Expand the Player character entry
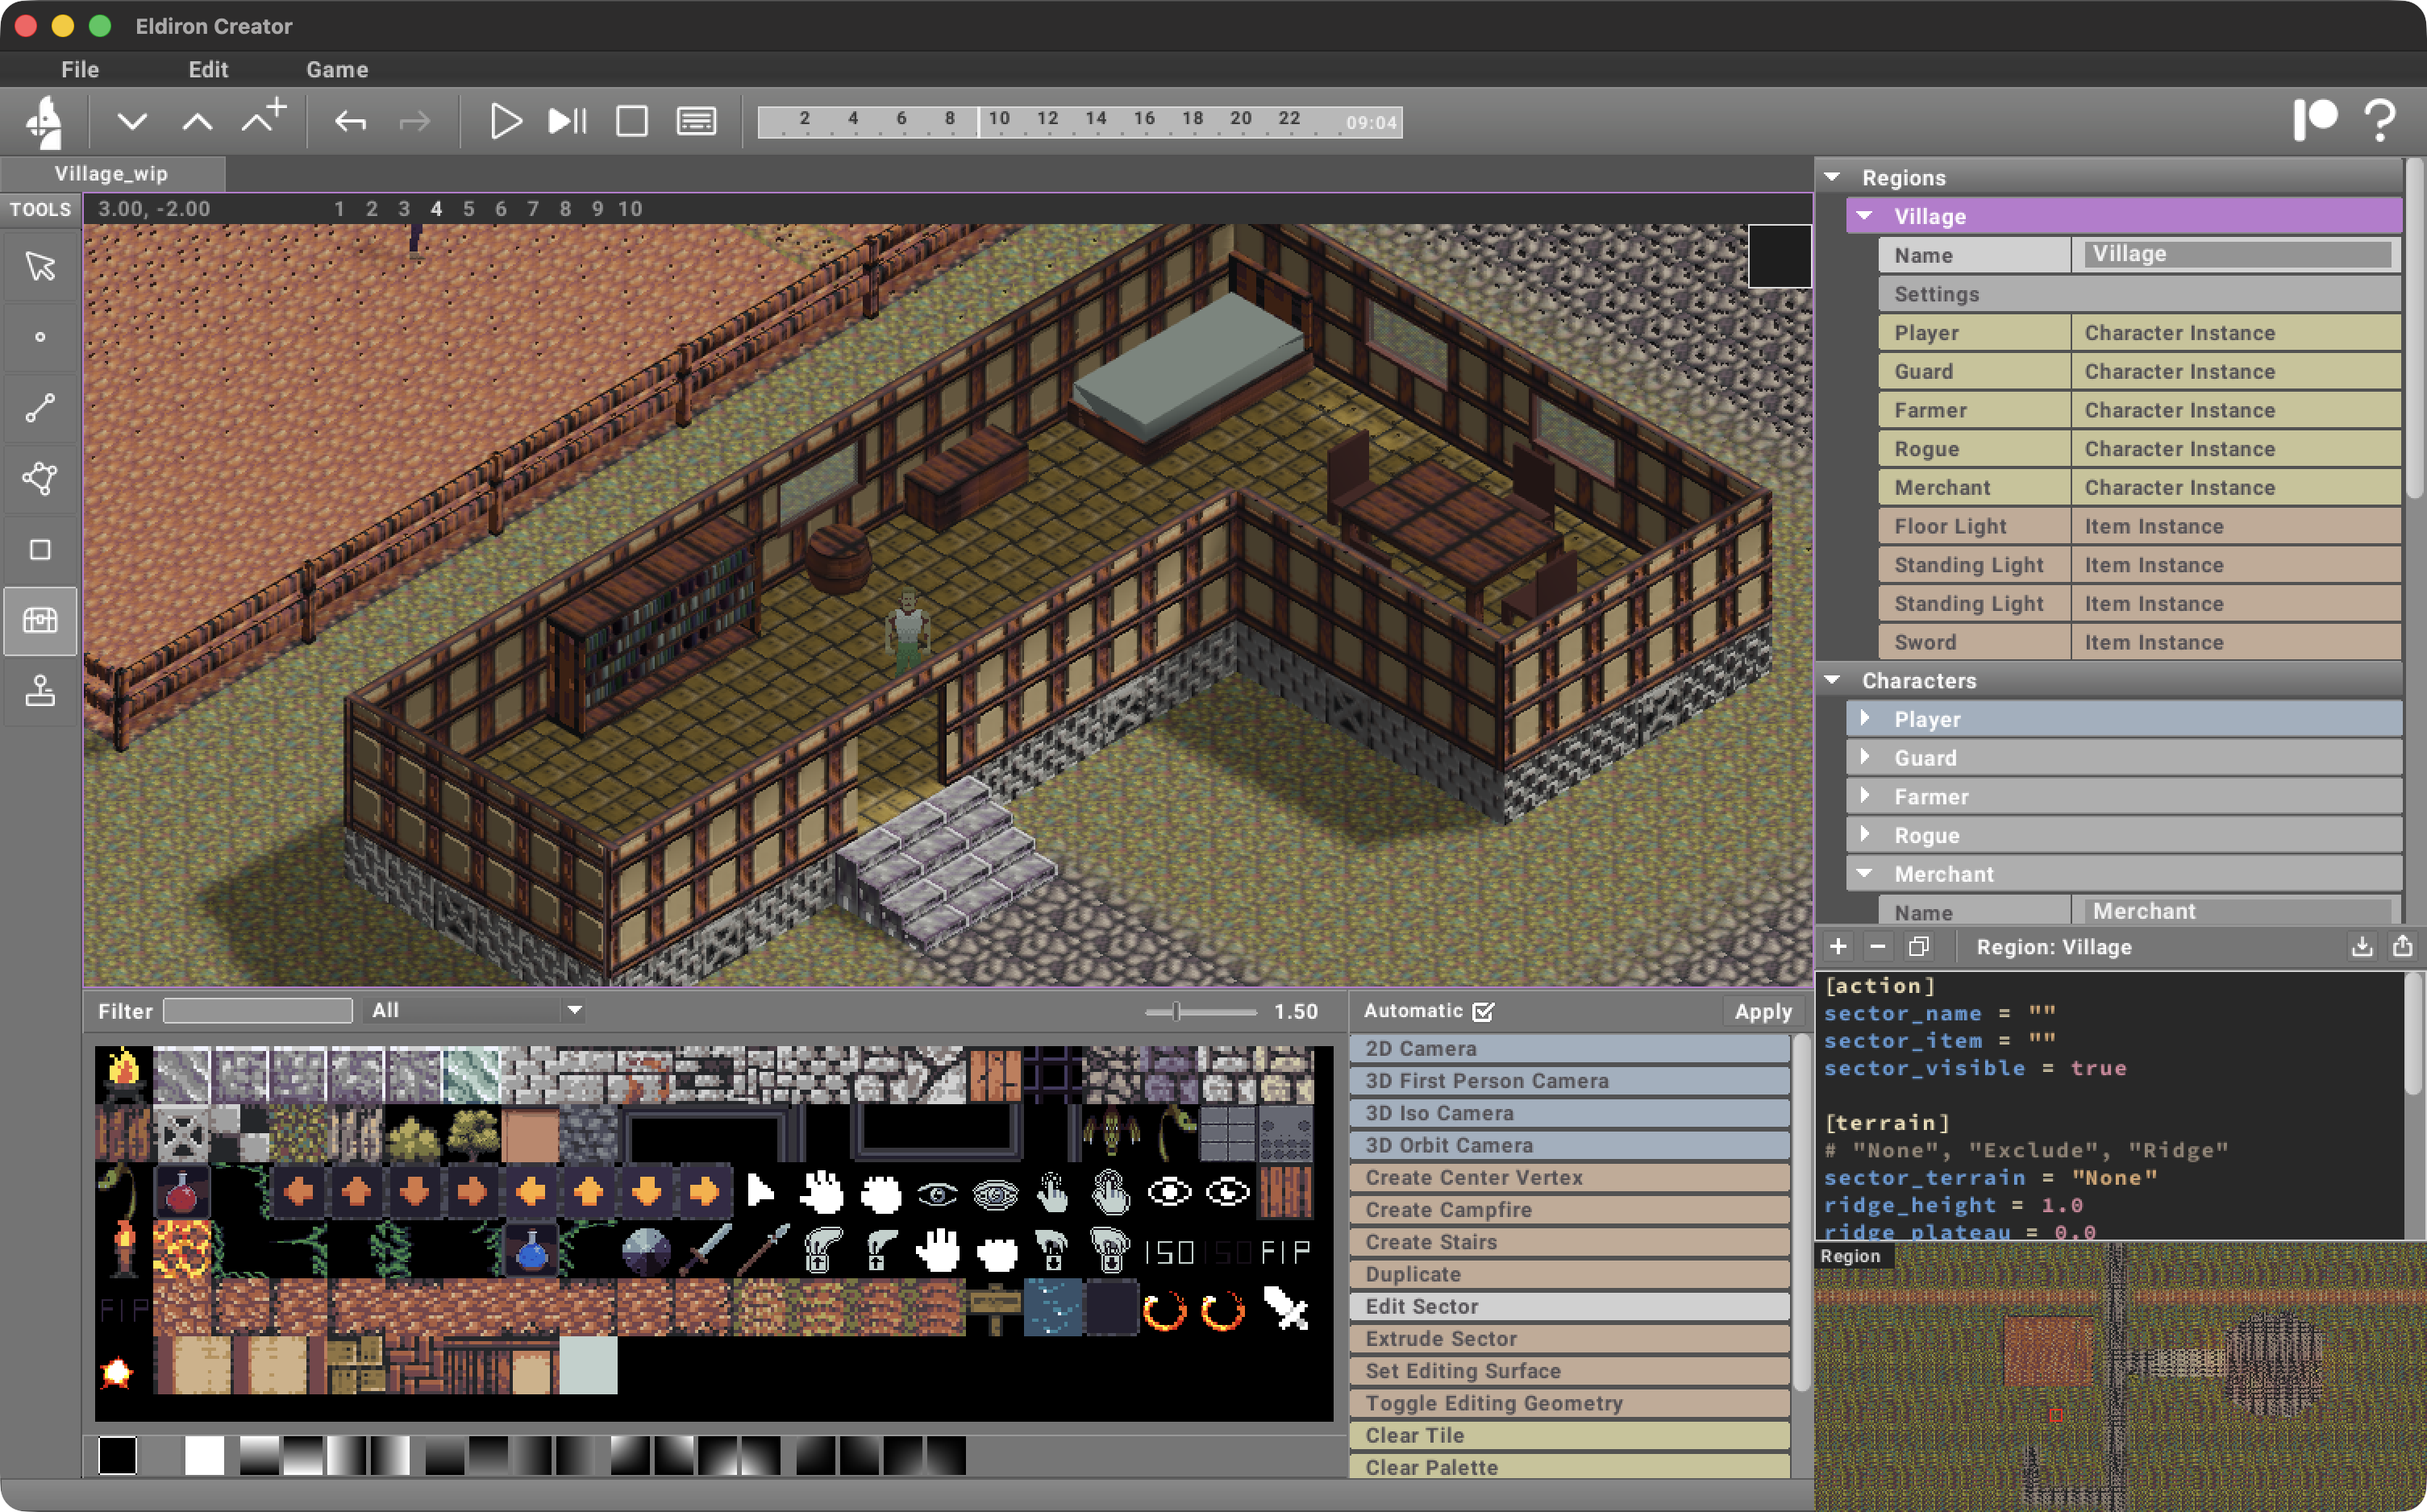 coord(1866,718)
